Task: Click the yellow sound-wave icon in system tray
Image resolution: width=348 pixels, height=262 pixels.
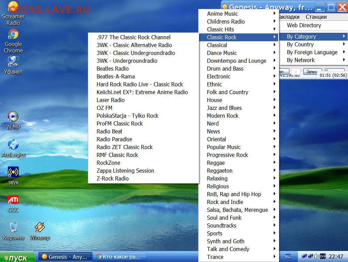Action: click(x=323, y=256)
